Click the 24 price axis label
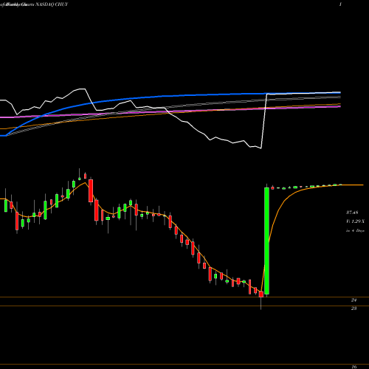 tap(354, 300)
